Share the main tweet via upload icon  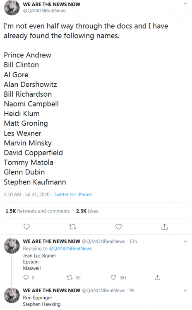tap(165, 227)
